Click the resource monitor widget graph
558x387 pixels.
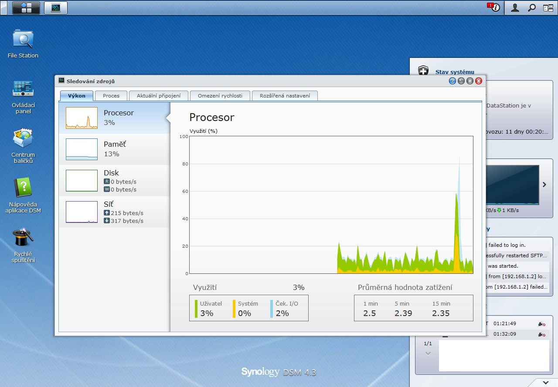click(513, 185)
